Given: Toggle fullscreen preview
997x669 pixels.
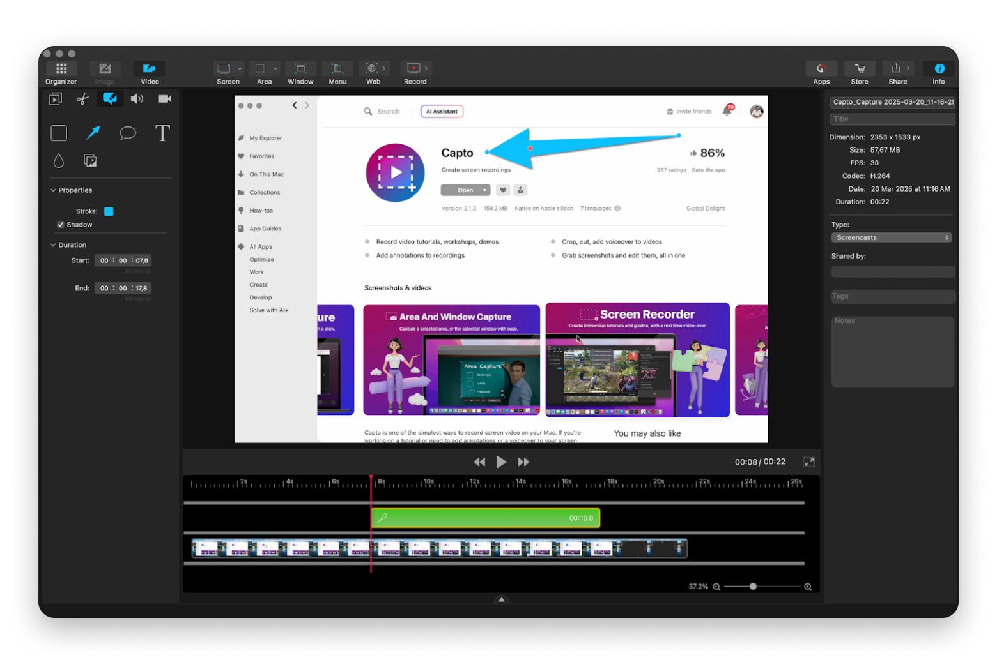Looking at the screenshot, I should (x=809, y=462).
